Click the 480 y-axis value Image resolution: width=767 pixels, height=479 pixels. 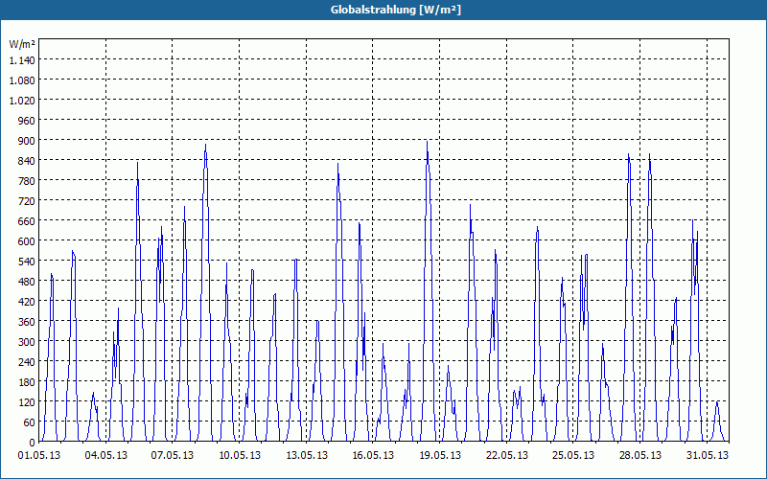(27, 281)
